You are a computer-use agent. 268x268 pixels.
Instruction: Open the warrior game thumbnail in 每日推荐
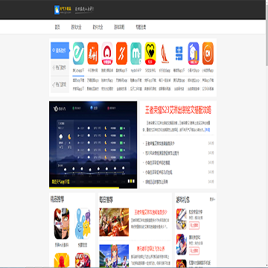coord(114,222)
